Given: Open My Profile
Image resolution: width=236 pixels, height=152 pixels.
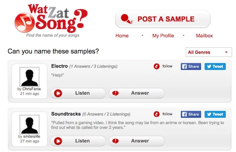Looking at the screenshot, I should pyautogui.click(x=163, y=36).
